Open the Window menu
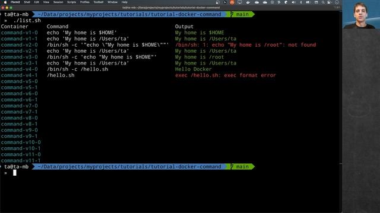380x213 pixels. 112,2
